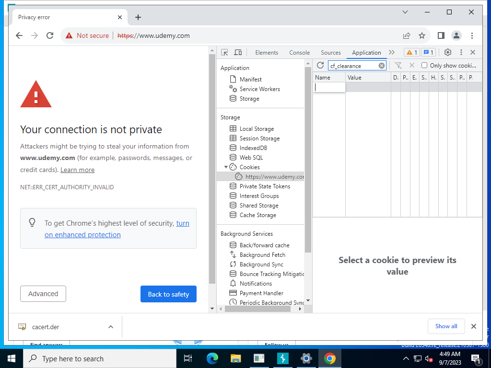Select Storage under Application

click(x=249, y=99)
